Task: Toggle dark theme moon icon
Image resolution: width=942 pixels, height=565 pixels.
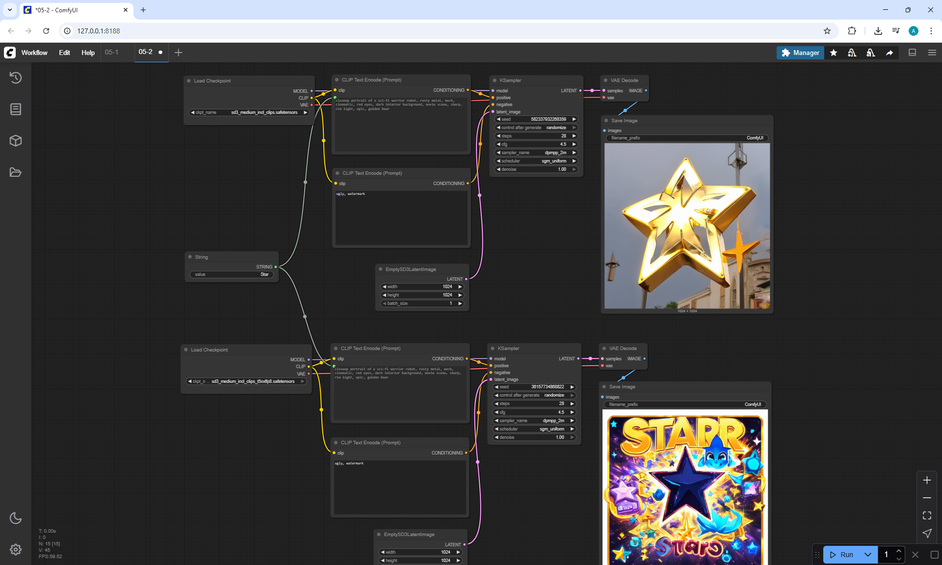Action: pyautogui.click(x=16, y=518)
